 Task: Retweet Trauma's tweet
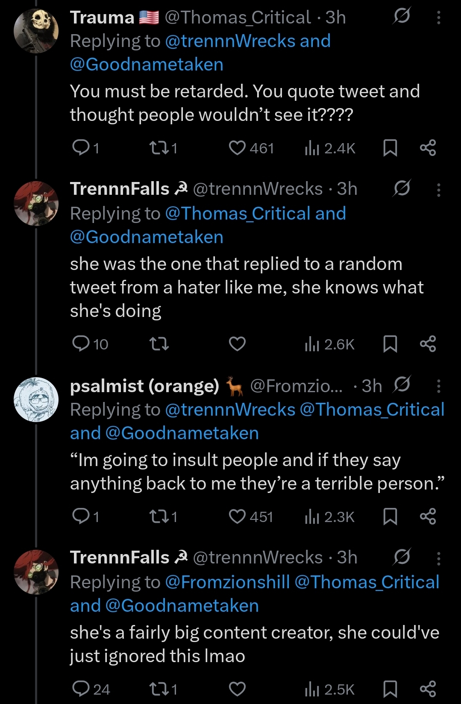pyautogui.click(x=159, y=148)
